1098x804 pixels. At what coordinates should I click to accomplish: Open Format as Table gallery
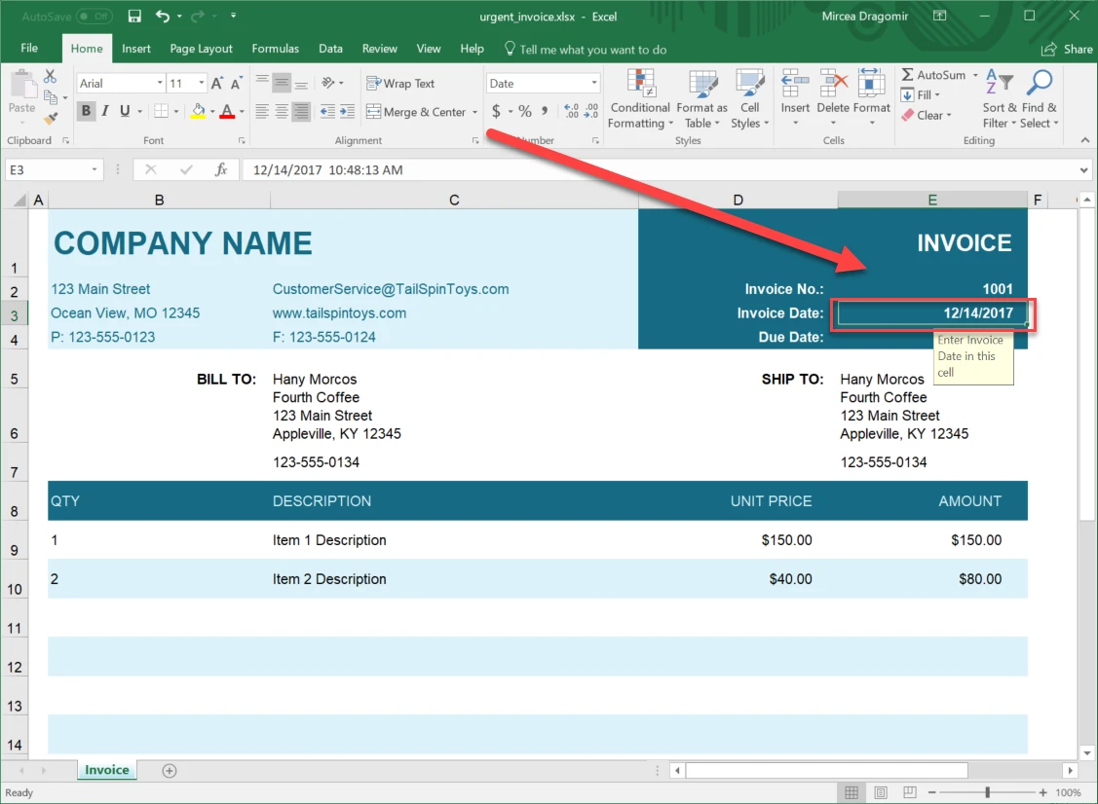click(701, 99)
